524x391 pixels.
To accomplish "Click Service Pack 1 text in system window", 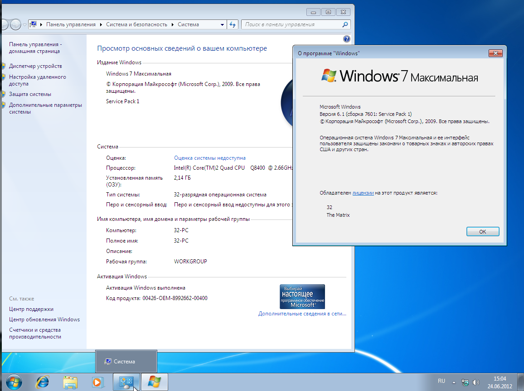I will point(123,101).
